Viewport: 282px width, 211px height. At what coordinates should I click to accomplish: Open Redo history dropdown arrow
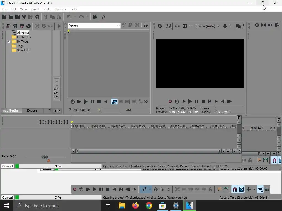pyautogui.click(x=87, y=17)
